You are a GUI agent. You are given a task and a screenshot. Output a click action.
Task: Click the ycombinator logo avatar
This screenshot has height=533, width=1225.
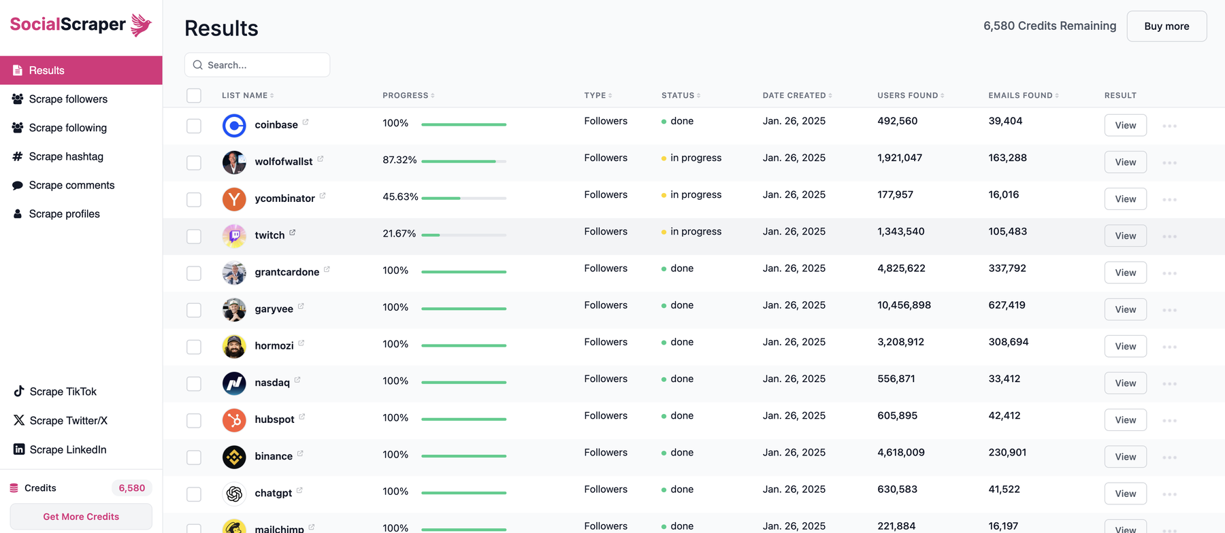(234, 199)
